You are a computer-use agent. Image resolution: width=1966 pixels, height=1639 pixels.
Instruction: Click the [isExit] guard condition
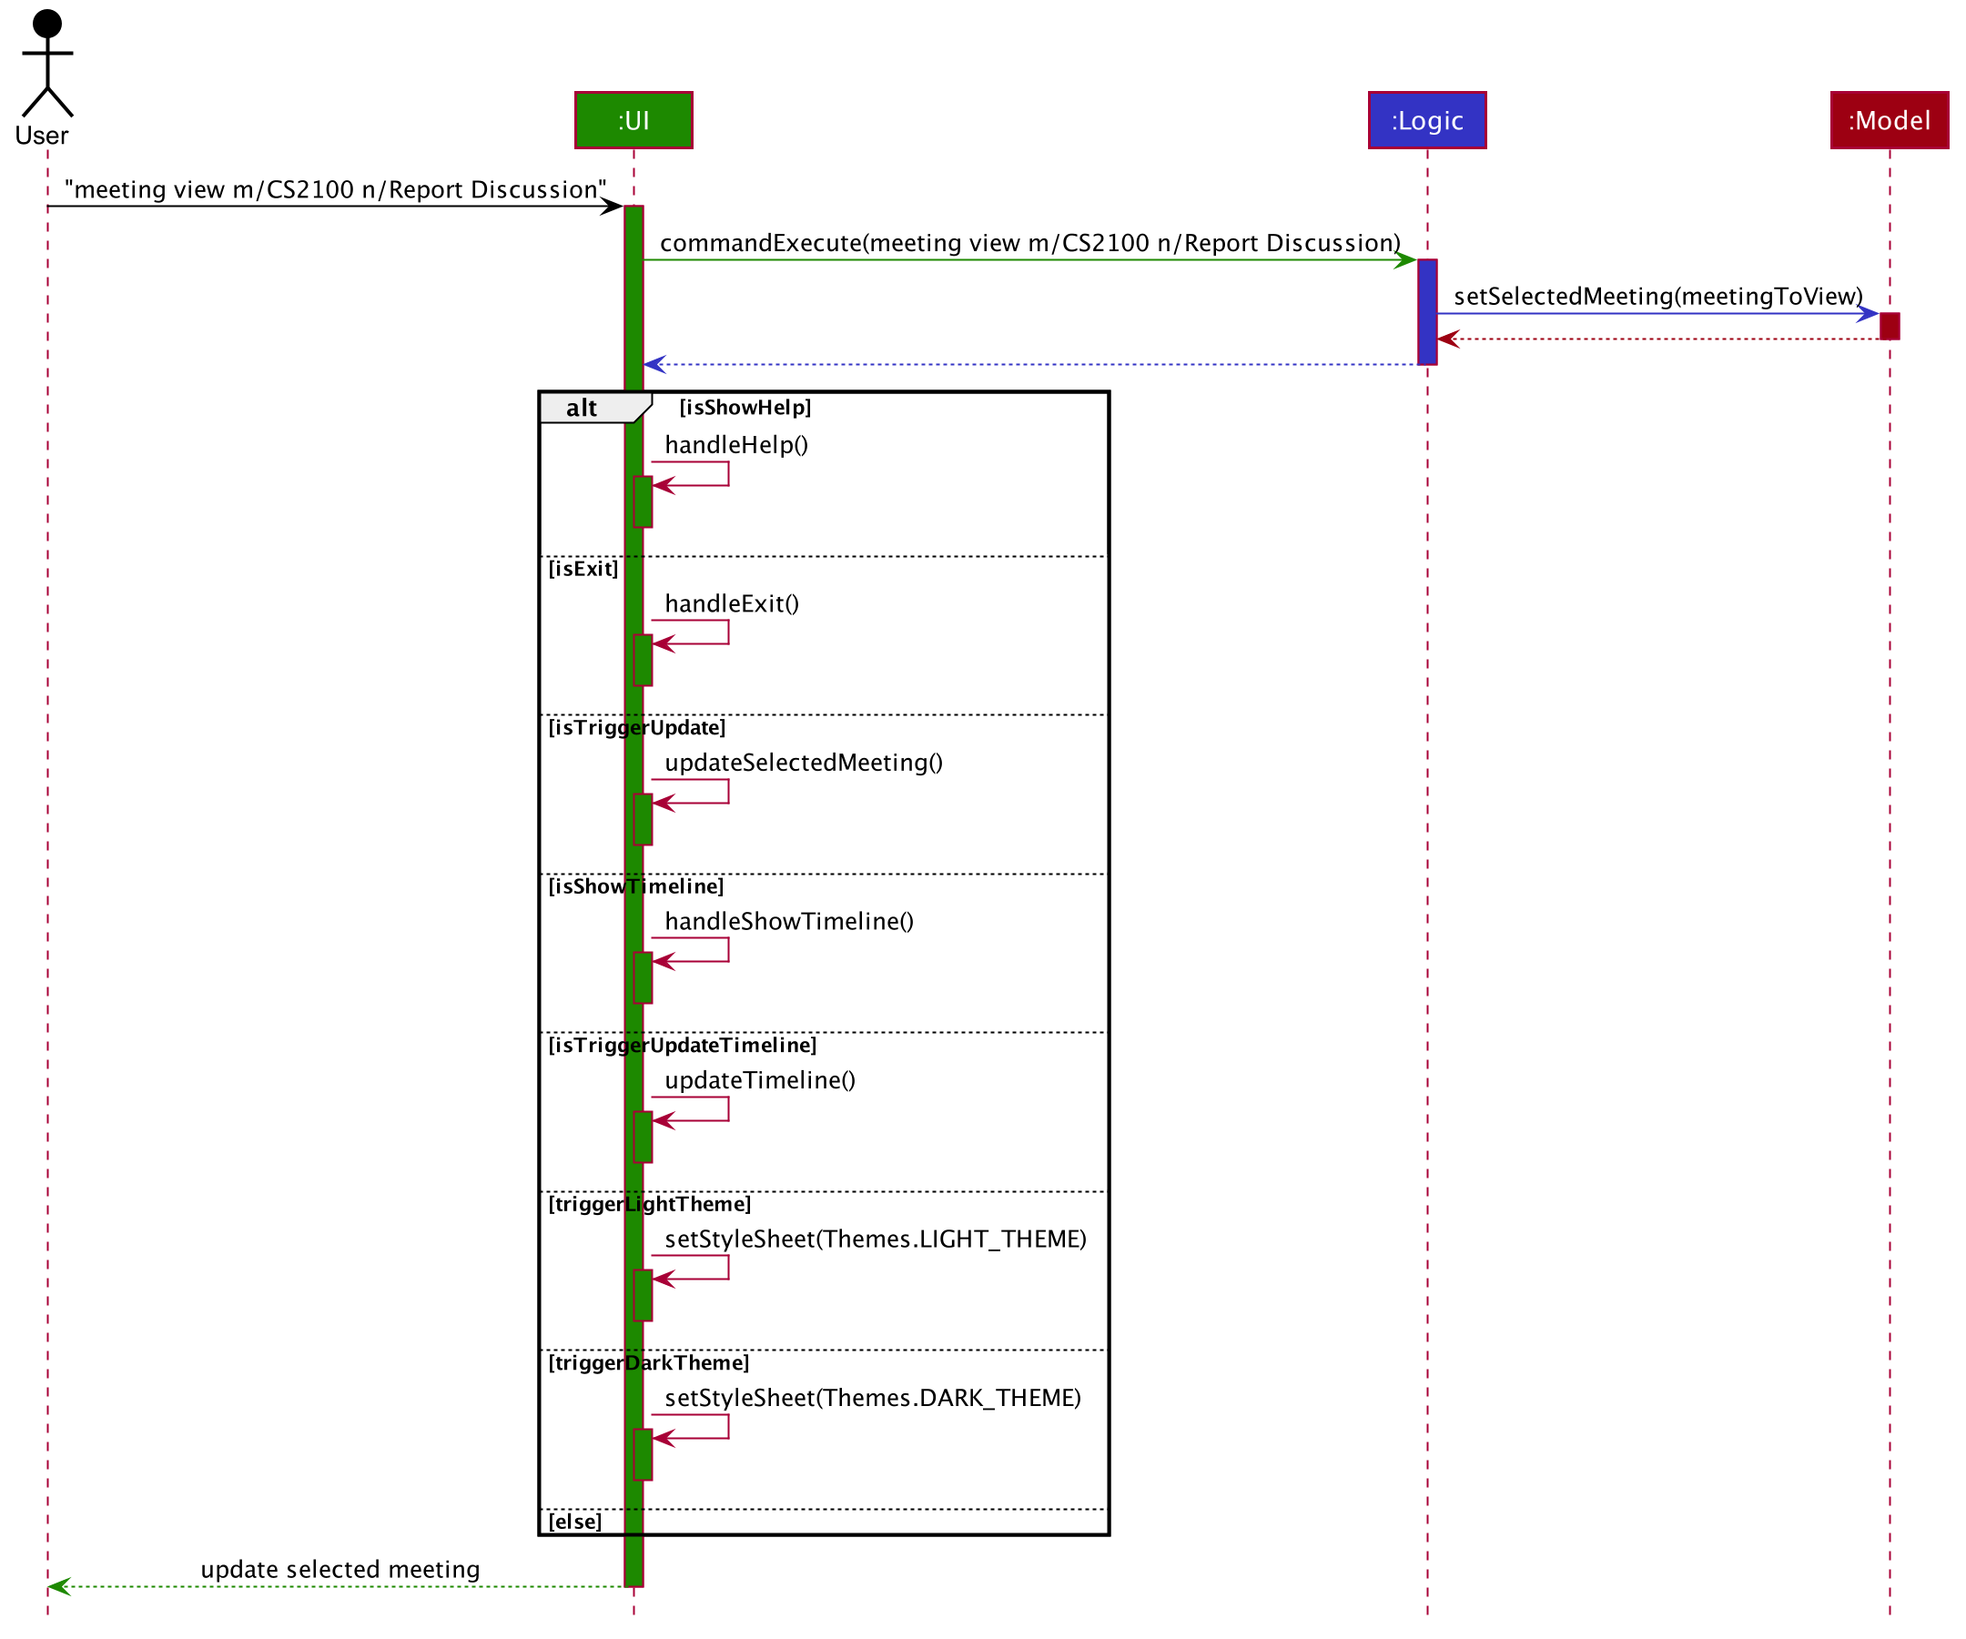point(583,569)
